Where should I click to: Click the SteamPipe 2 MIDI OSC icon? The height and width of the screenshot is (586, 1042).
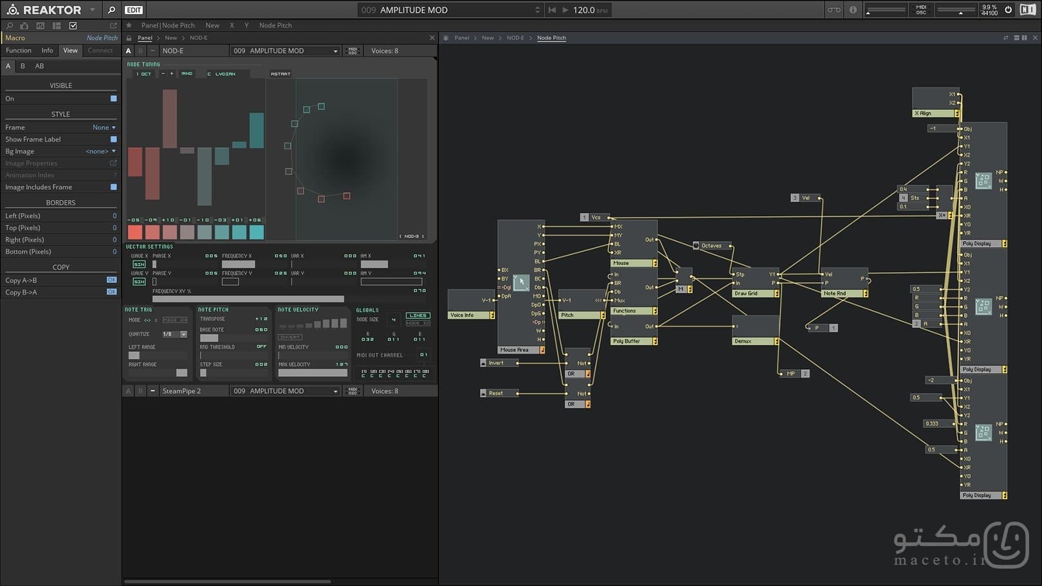pyautogui.click(x=352, y=391)
